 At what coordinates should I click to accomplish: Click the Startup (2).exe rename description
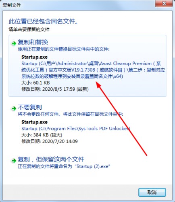[64, 166]
